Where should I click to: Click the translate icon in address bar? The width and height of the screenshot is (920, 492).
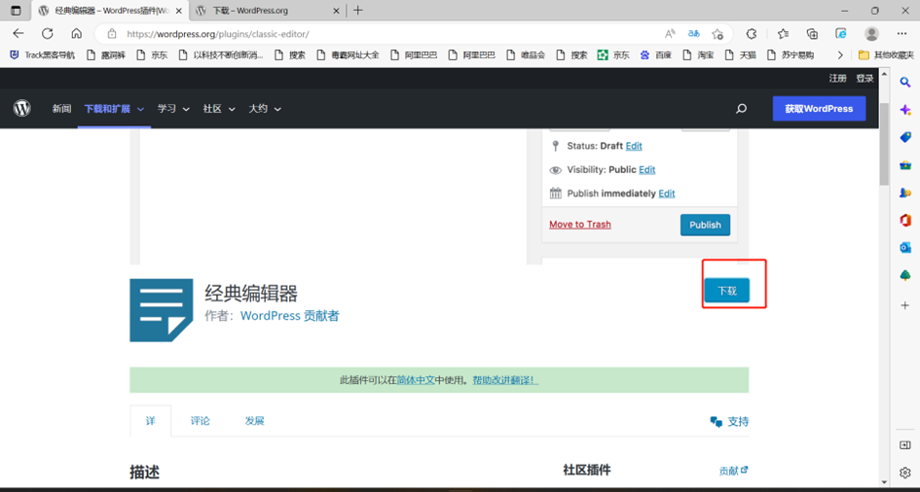(x=694, y=33)
